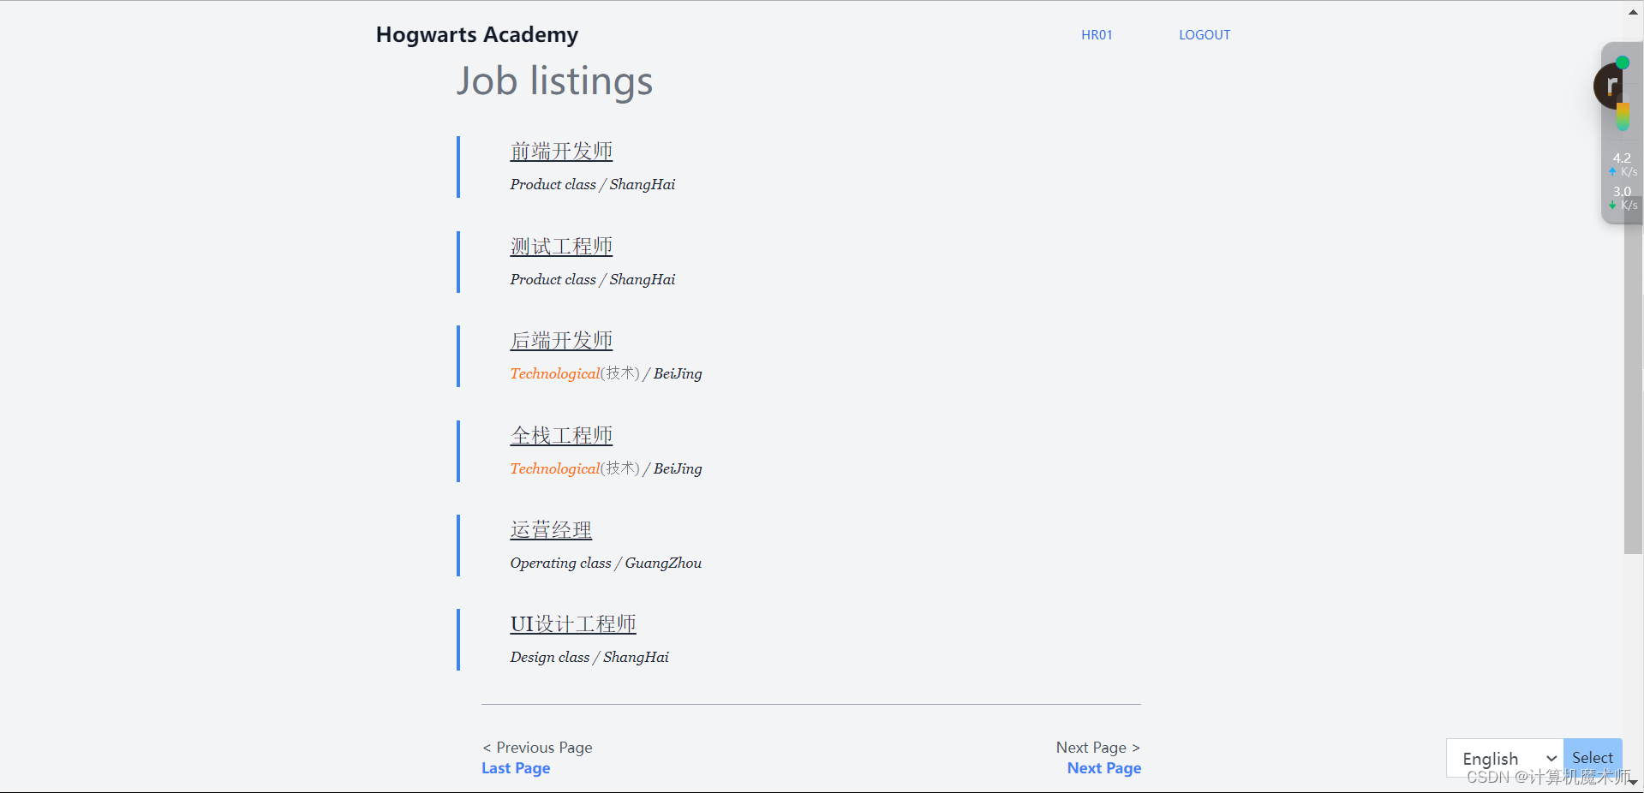Click the 'Job listings' heading
Screen dimensions: 1644x793
[554, 81]
